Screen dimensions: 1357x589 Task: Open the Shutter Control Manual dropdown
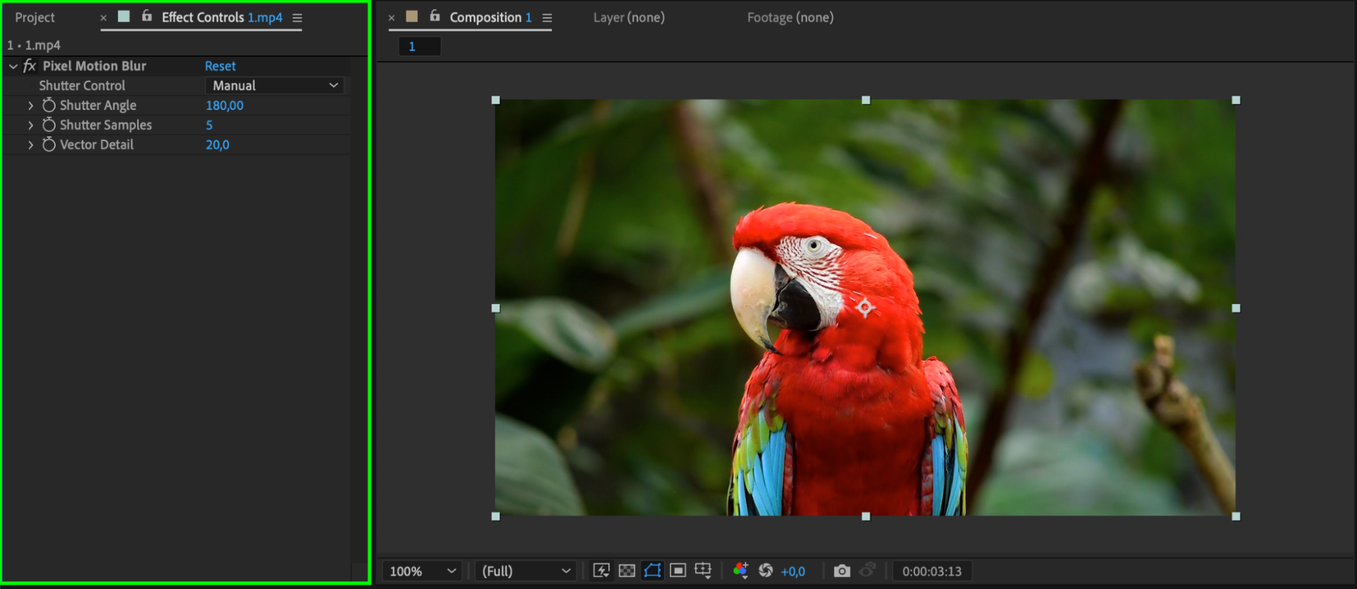click(274, 85)
